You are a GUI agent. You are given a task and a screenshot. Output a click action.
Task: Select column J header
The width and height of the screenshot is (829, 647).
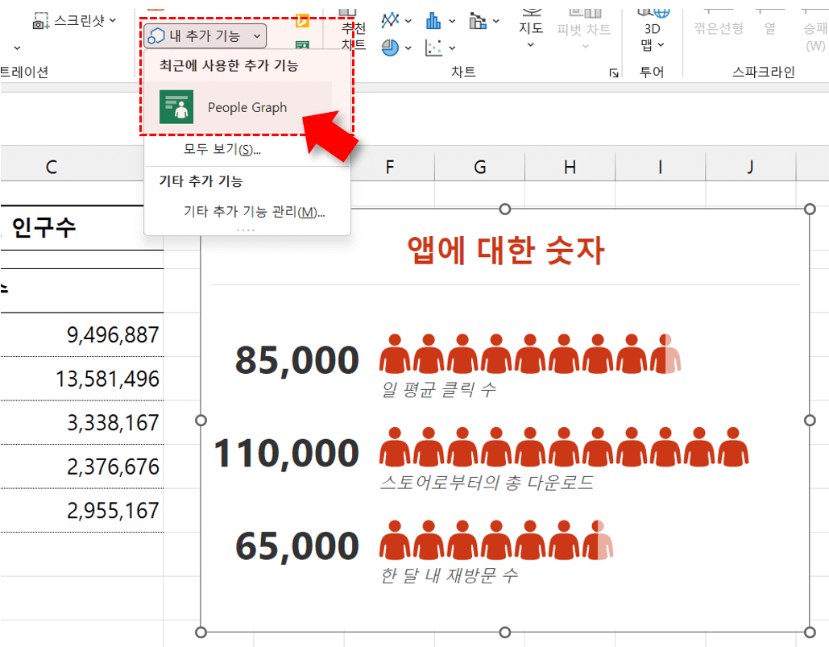tap(751, 167)
